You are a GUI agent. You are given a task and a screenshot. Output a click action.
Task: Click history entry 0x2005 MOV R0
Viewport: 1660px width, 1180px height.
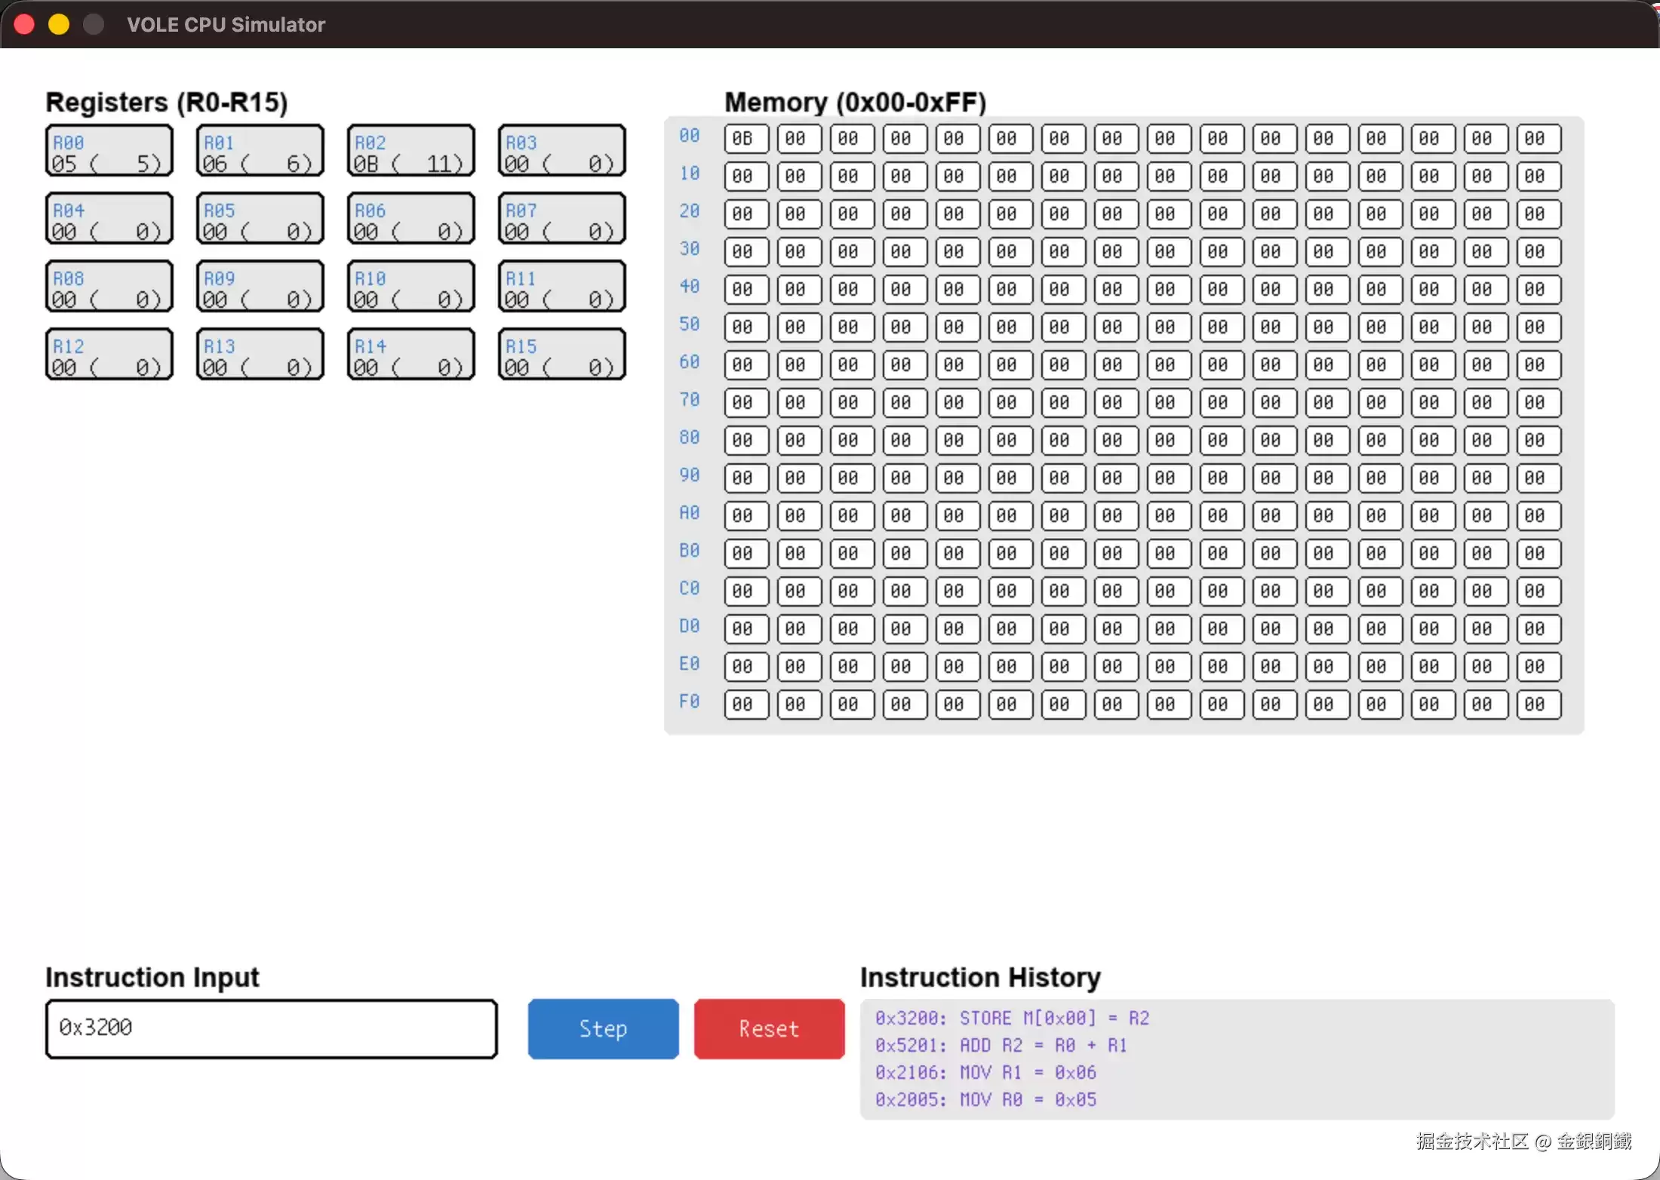(985, 1099)
